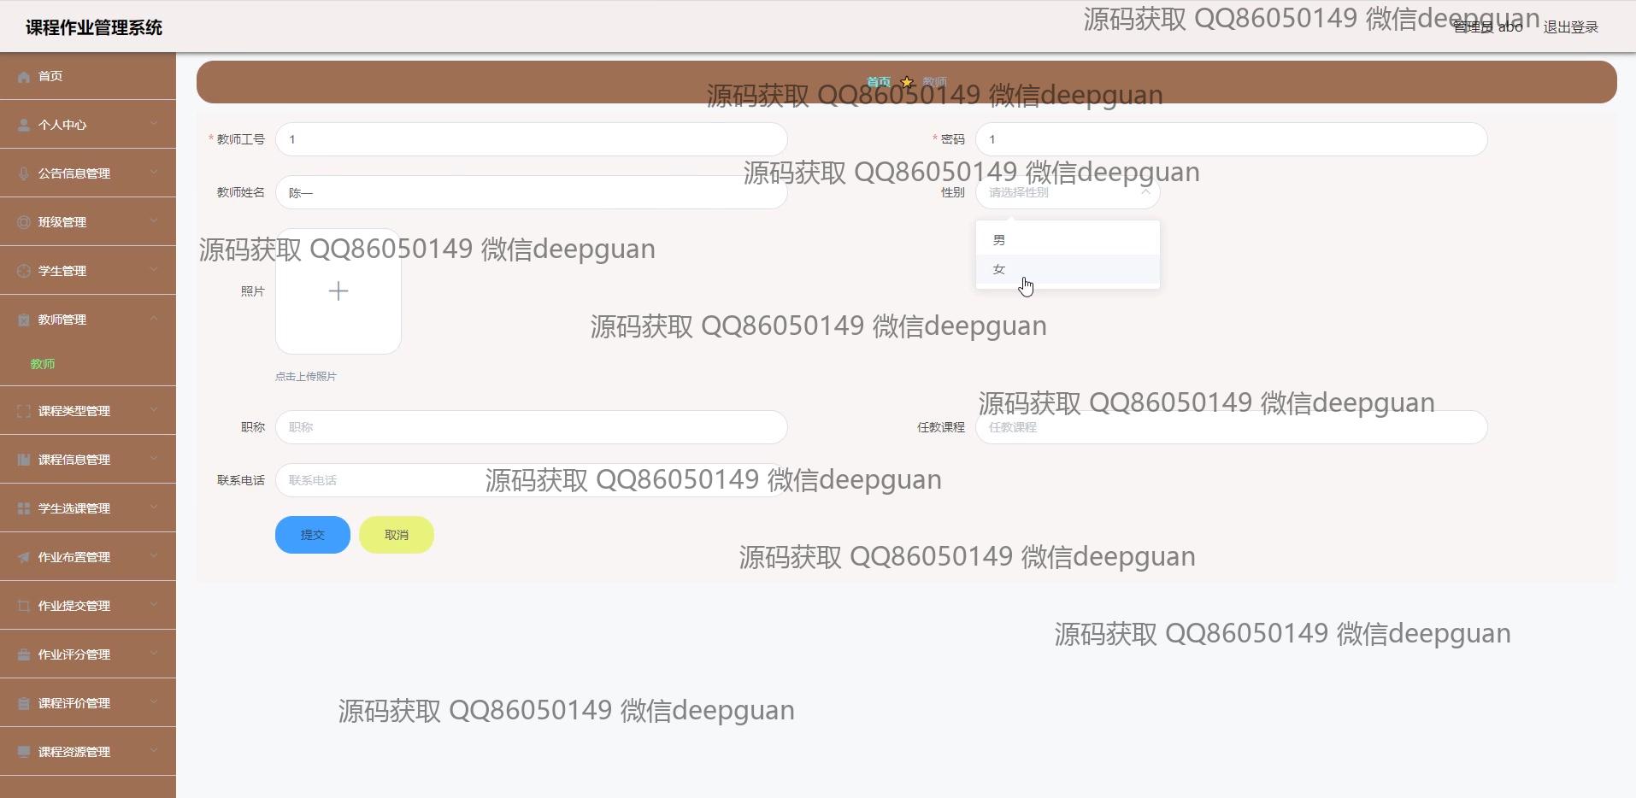This screenshot has height=798, width=1636.
Task: Click the home icon beside 首页 in sidebar
Action: (x=24, y=77)
